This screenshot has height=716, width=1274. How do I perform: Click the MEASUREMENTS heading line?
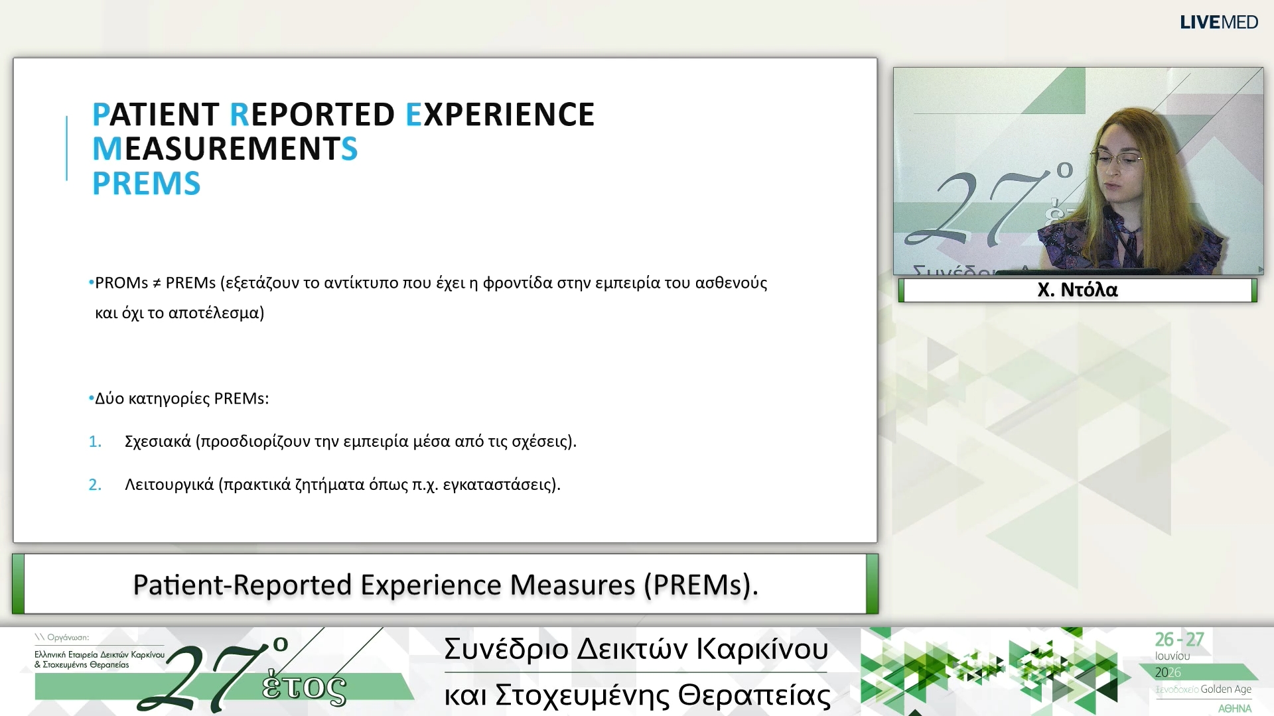coord(225,149)
